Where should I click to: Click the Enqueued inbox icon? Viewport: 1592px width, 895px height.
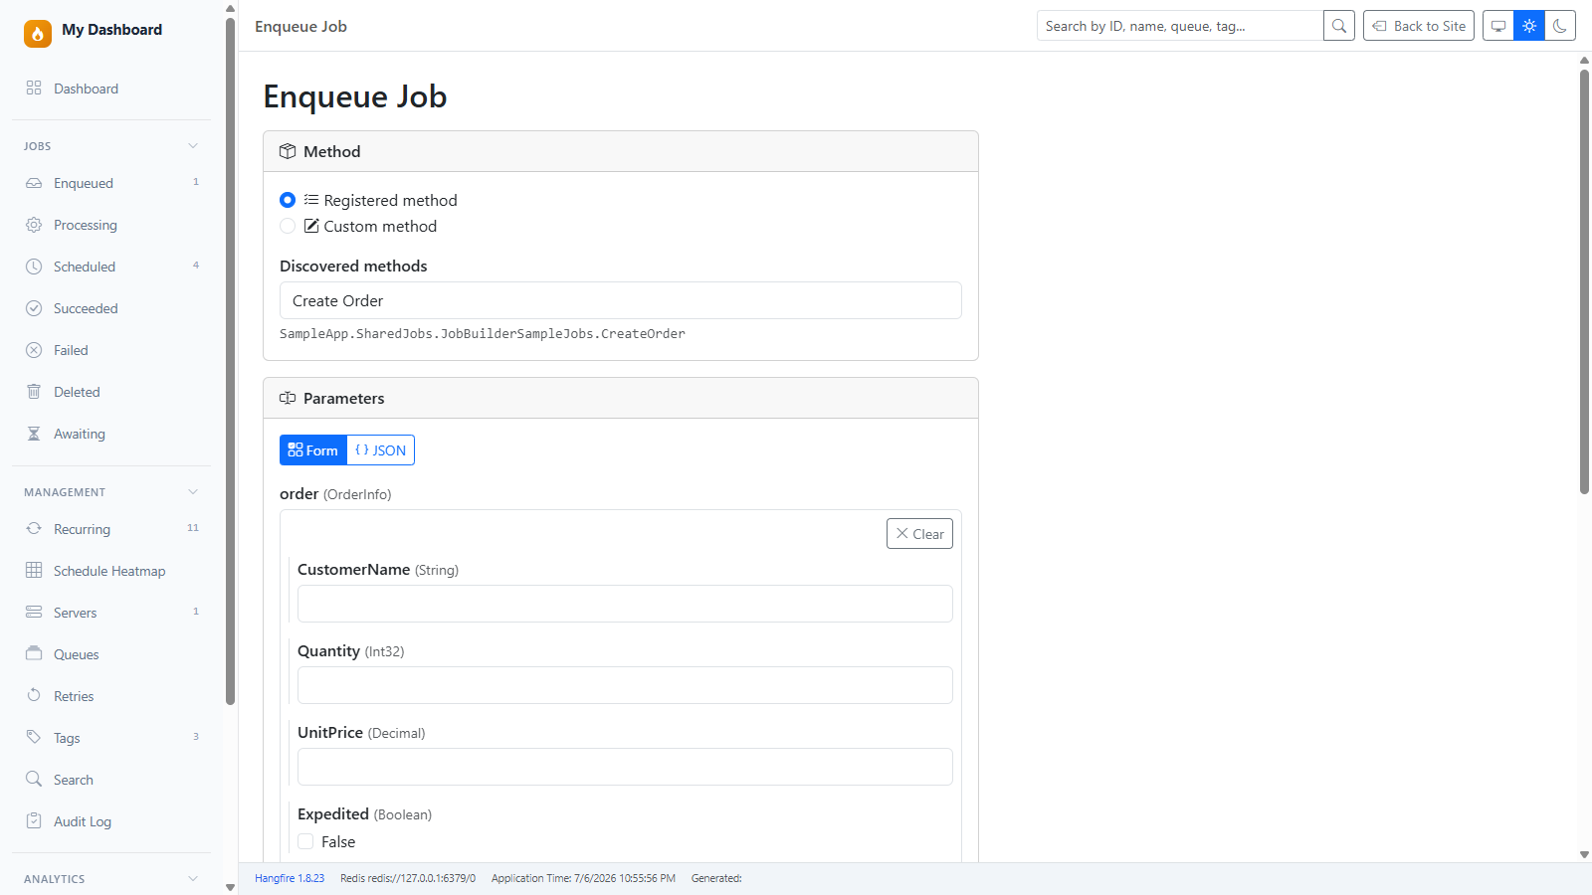coord(34,183)
